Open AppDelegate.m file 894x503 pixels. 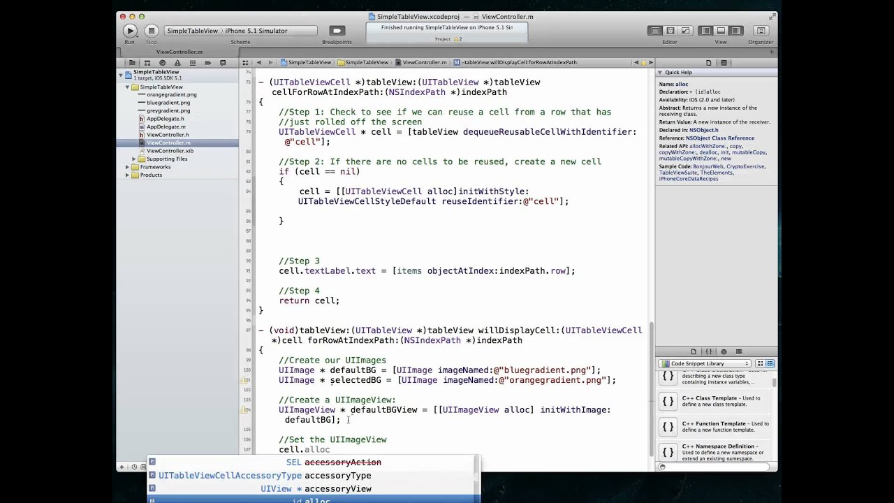[166, 127]
